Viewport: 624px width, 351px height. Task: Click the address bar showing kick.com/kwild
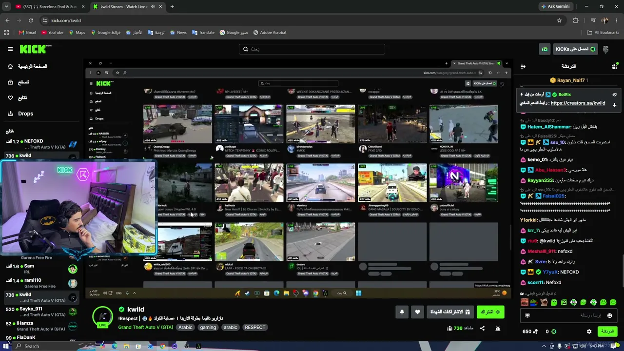pyautogui.click(x=302, y=20)
